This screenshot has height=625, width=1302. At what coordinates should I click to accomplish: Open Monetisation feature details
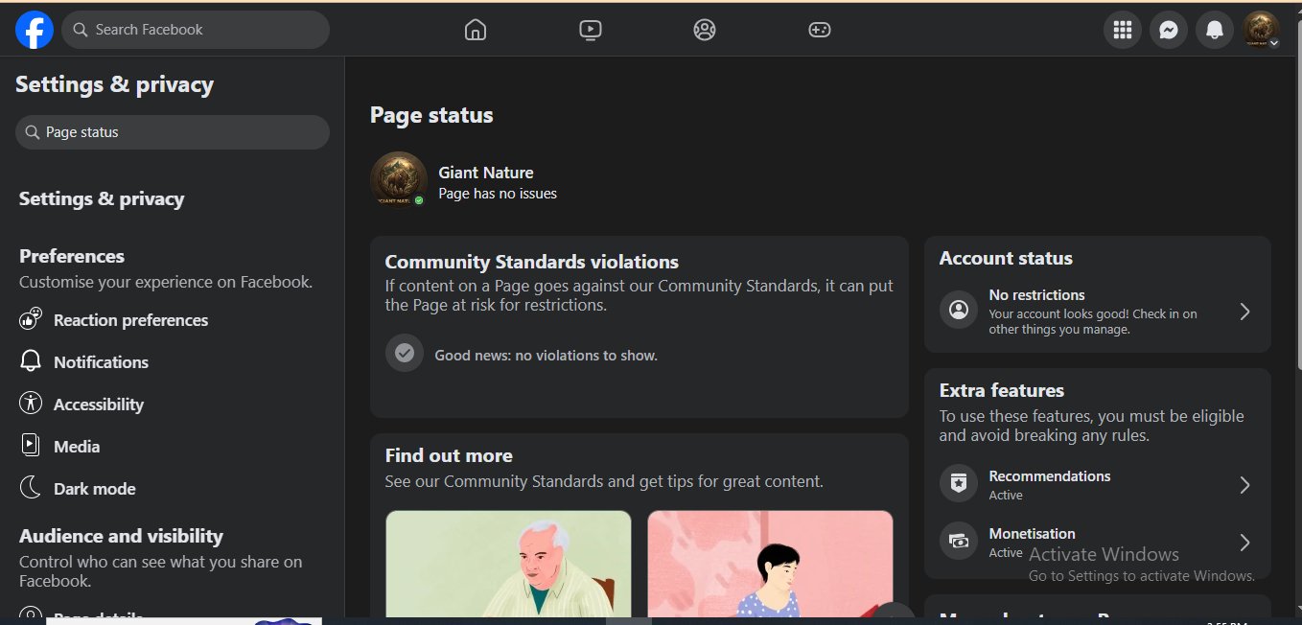click(x=1098, y=543)
